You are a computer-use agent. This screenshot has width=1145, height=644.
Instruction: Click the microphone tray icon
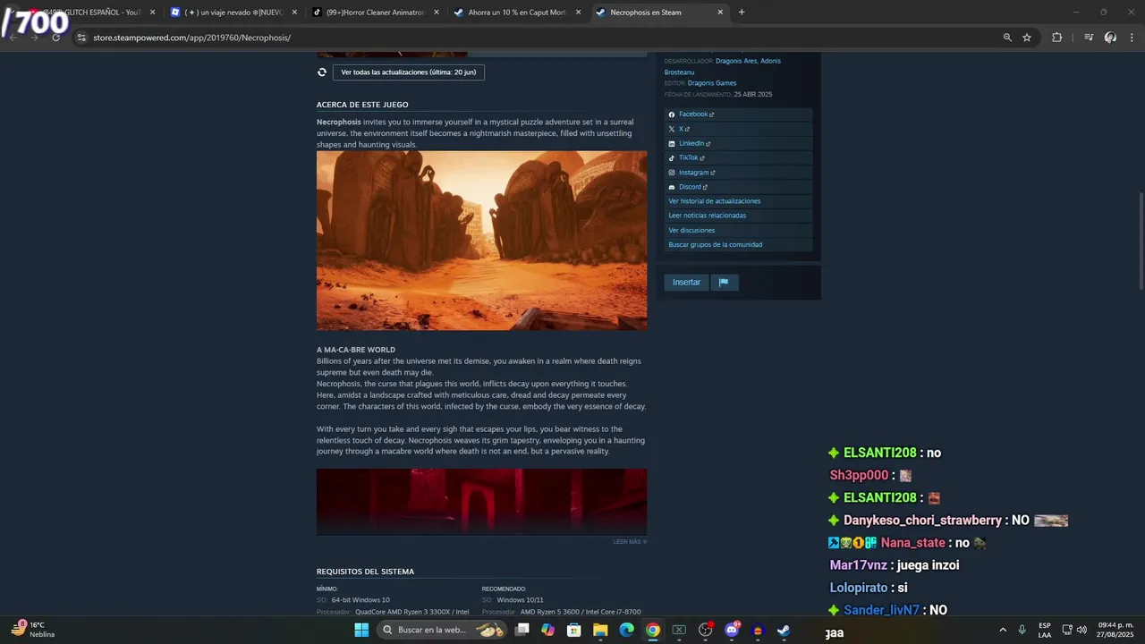(x=1022, y=630)
